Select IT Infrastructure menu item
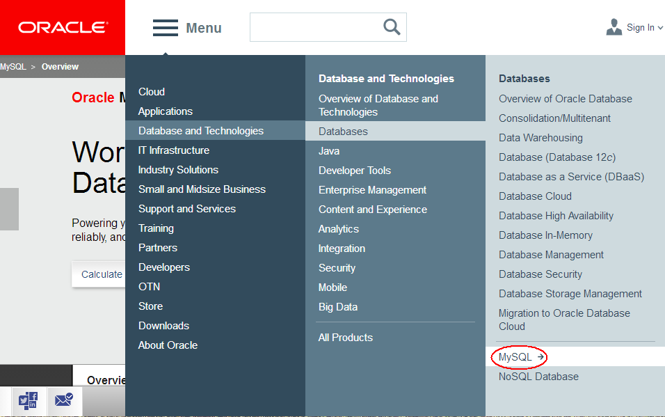 coord(174,150)
